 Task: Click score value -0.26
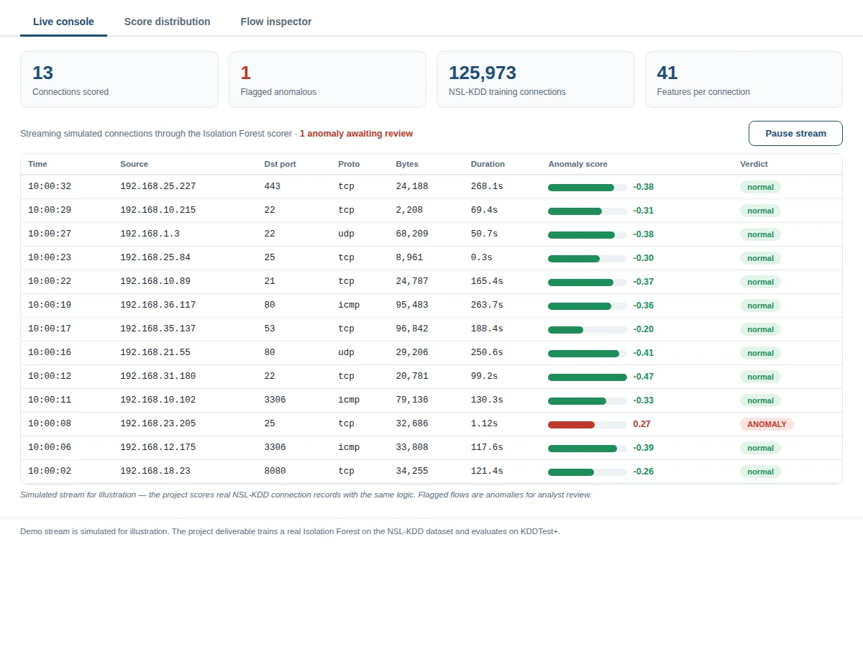click(x=644, y=472)
